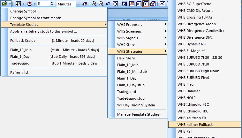Open Manage Template Studies
Image resolution: width=242 pixels, height=138 pixels.
[x=138, y=114]
